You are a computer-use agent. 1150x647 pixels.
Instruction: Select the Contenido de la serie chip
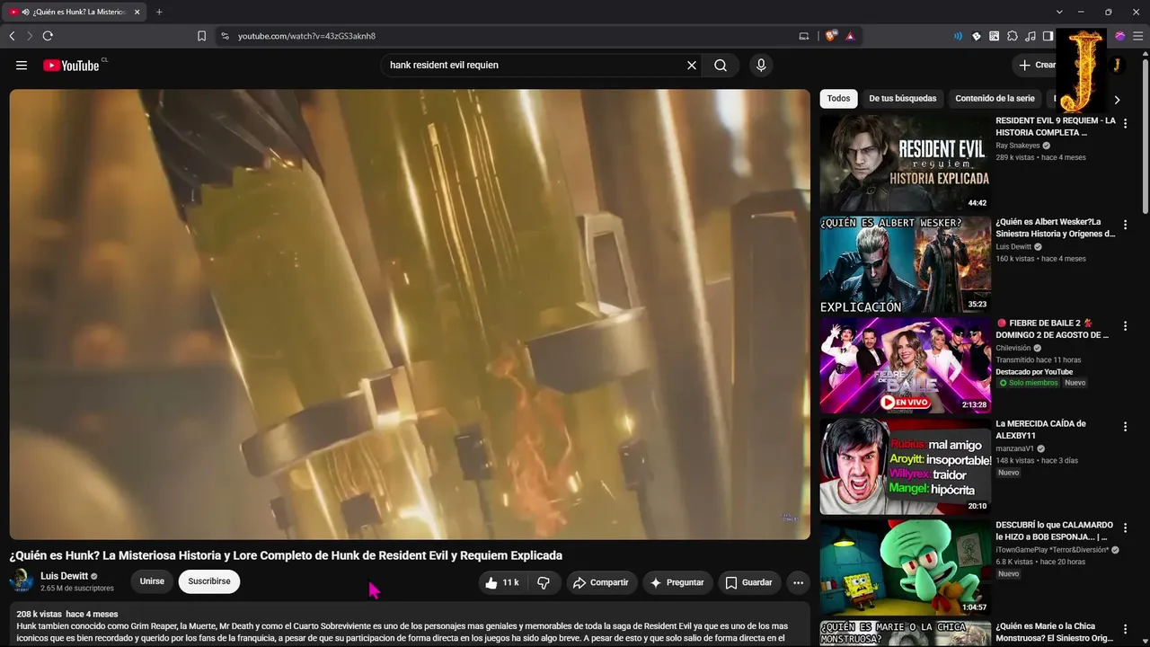(995, 99)
